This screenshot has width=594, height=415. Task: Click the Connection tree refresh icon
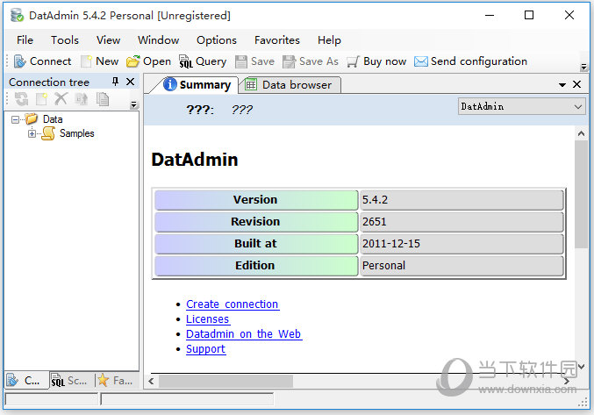21,100
